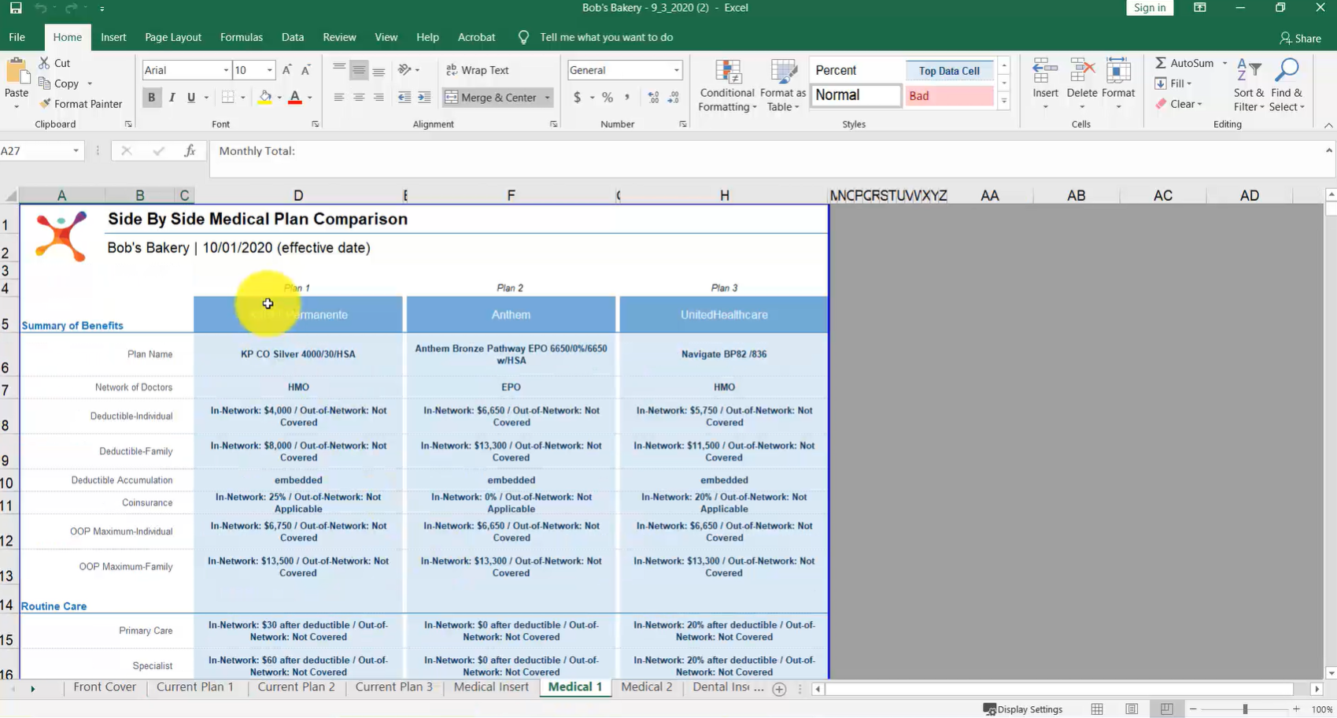Viewport: 1337px width, 718px height.
Task: Expand the cell styles gallery
Action: [1004, 101]
